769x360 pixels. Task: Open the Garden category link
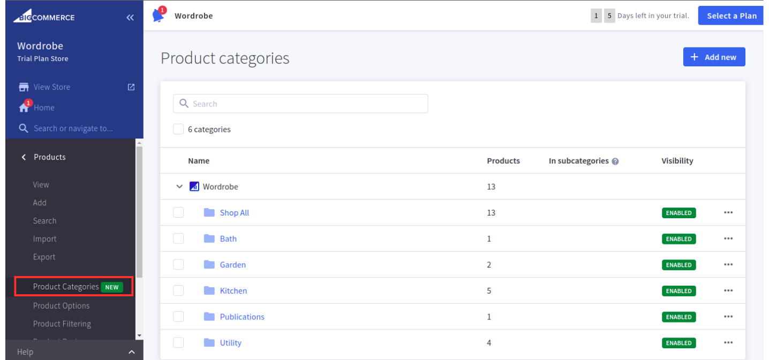233,265
